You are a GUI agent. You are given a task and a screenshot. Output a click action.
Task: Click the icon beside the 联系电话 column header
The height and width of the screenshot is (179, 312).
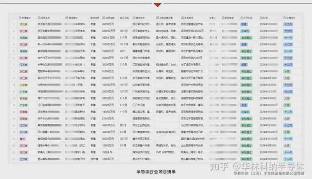pyautogui.click(x=223, y=17)
